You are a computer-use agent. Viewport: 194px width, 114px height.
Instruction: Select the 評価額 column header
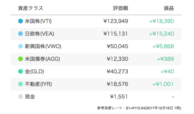click(x=121, y=8)
